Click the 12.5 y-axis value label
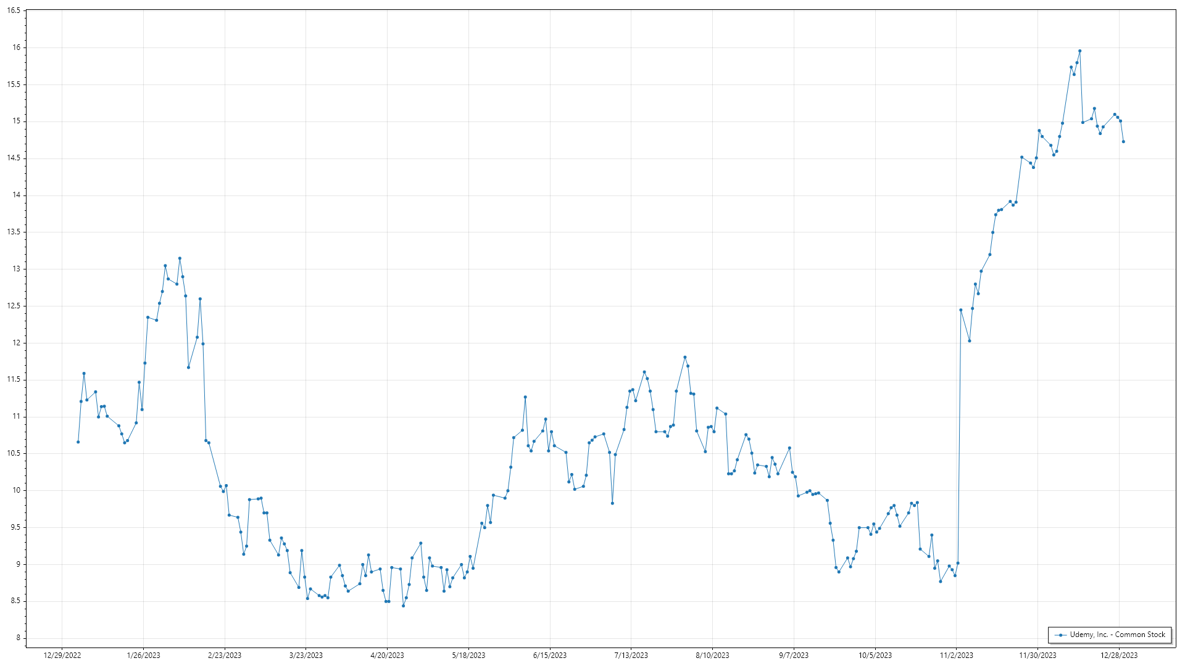This screenshot has height=666, width=1185. [14, 306]
